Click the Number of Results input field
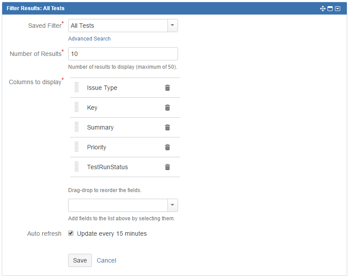 pos(123,54)
